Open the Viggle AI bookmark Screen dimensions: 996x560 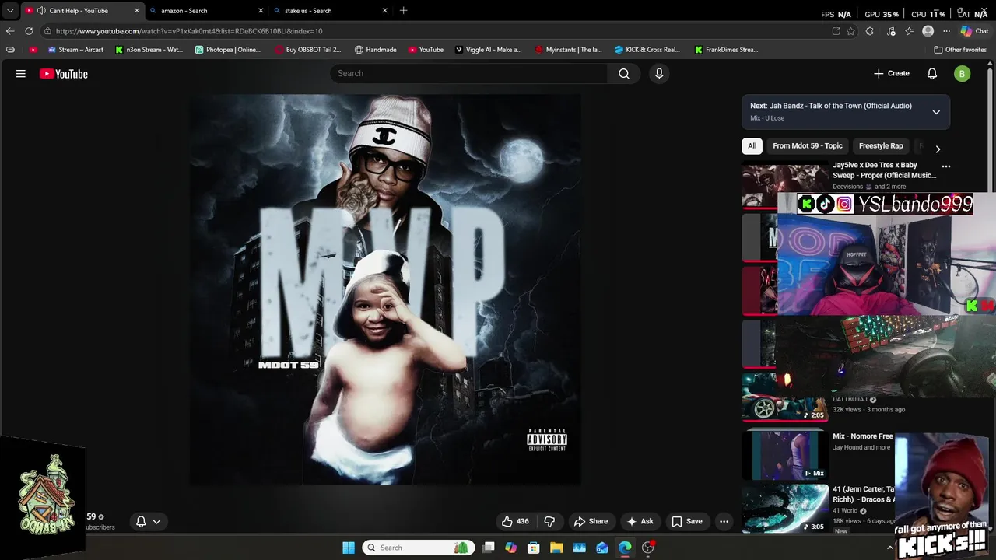point(489,50)
